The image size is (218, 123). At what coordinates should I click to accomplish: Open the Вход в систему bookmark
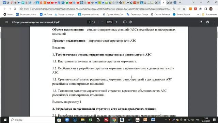[65, 14]
